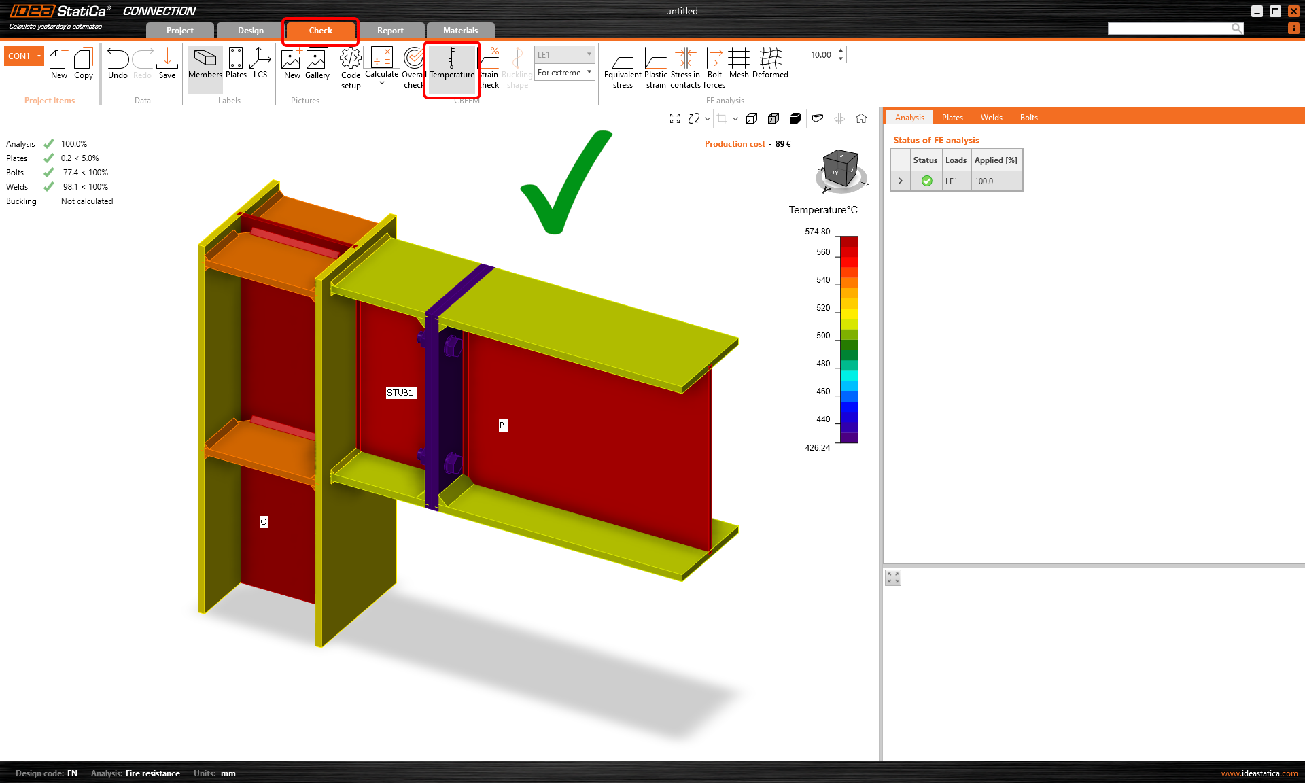Toggle Mesh display on
The image size is (1305, 783).
click(739, 64)
